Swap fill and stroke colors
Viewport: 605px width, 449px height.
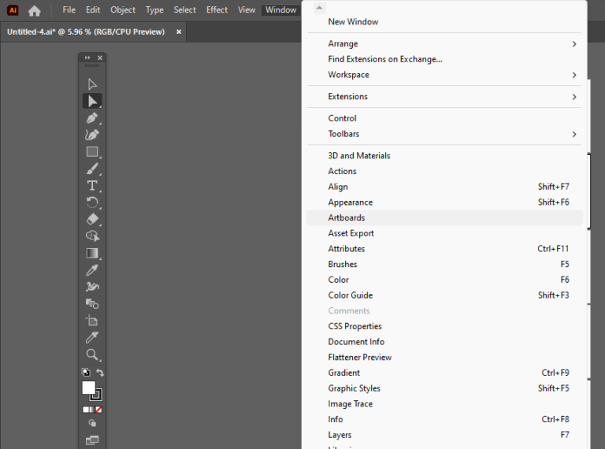pos(100,373)
